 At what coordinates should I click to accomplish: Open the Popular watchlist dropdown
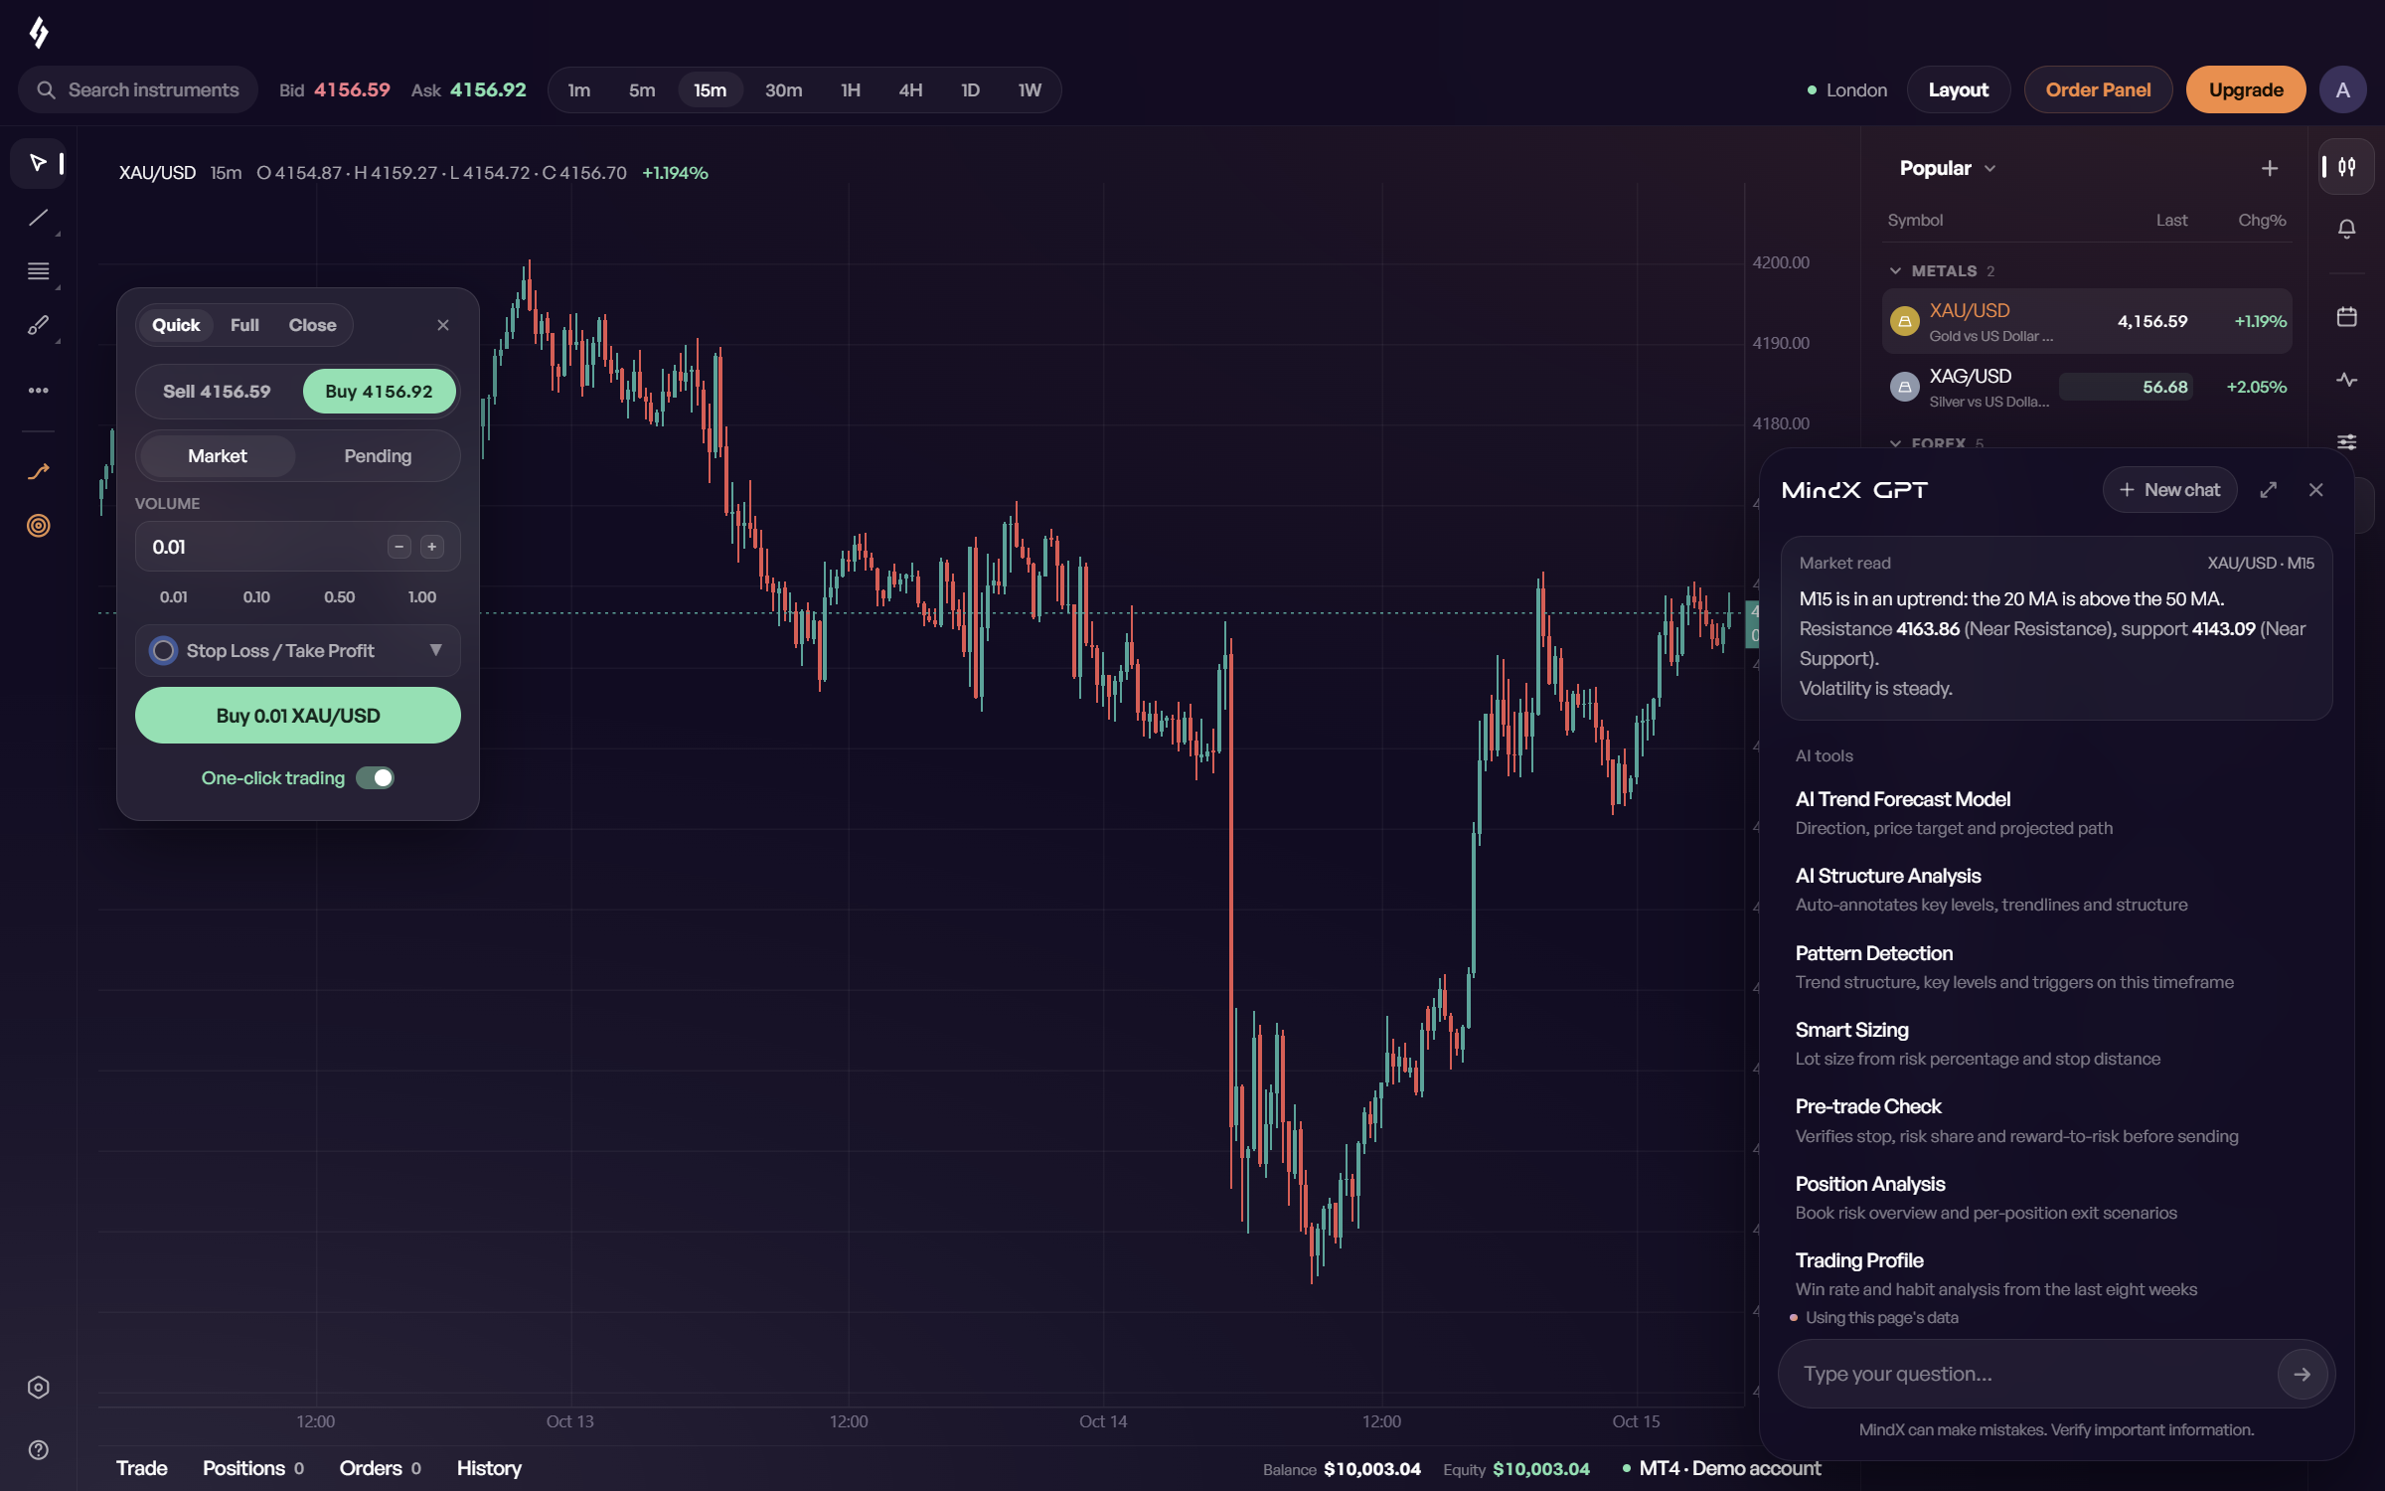coord(1948,169)
